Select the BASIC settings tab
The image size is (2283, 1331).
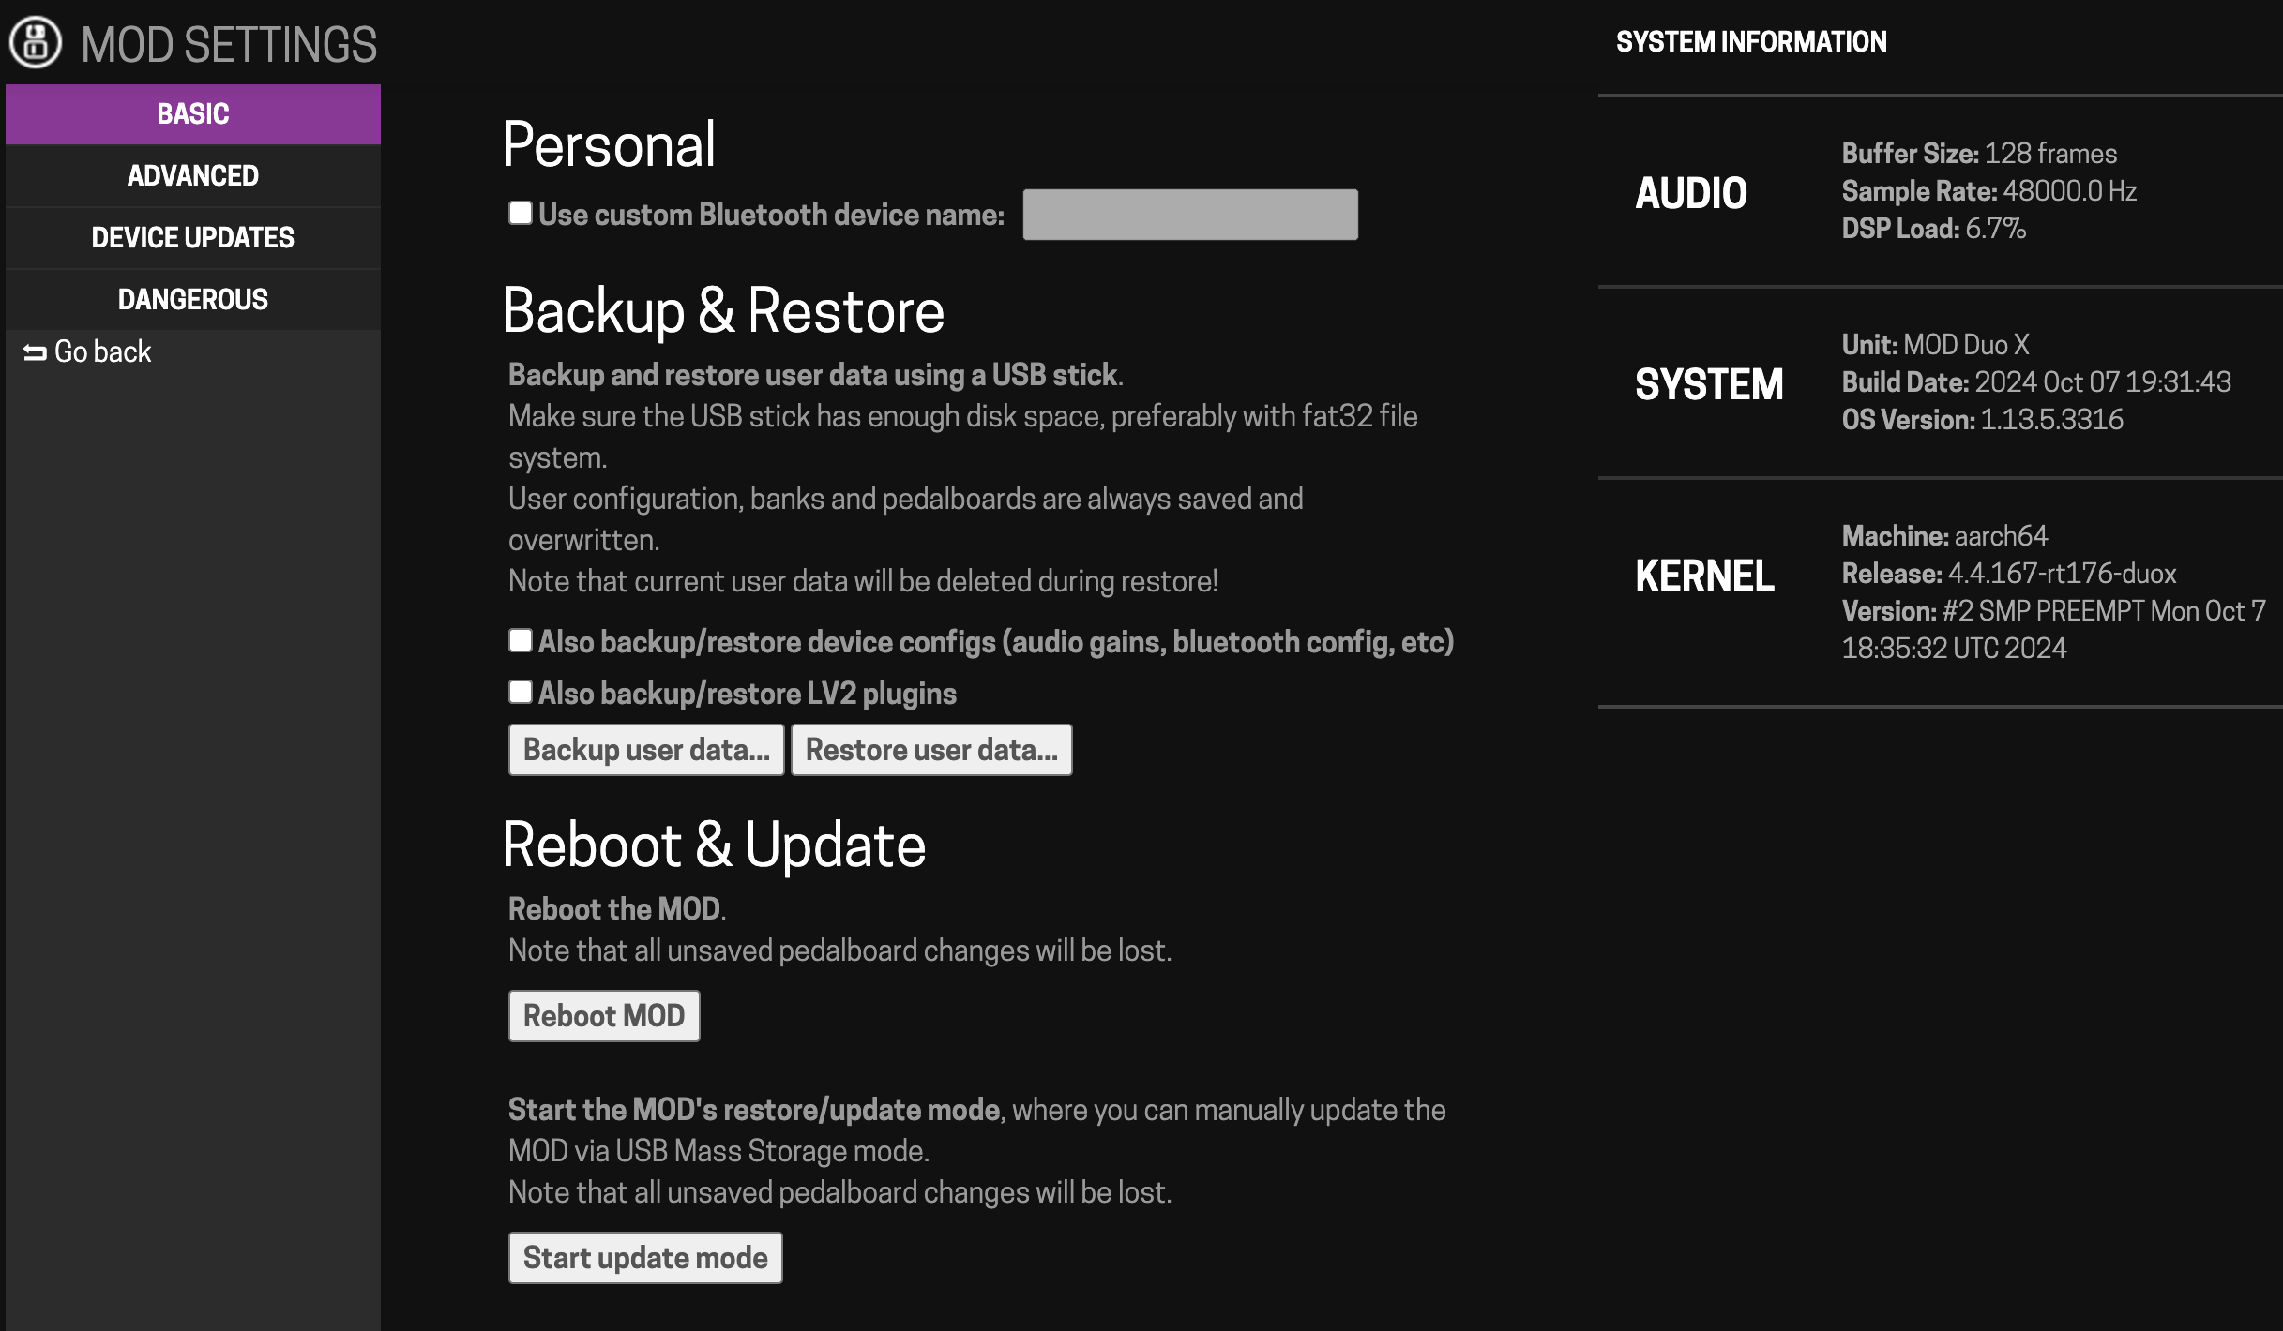point(193,114)
